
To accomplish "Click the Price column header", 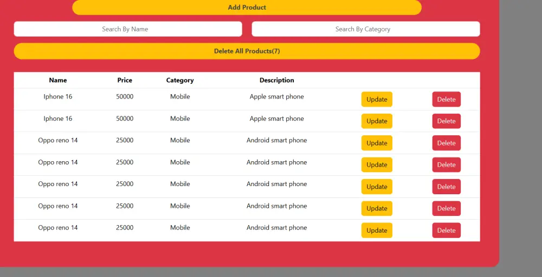I will click(x=125, y=80).
